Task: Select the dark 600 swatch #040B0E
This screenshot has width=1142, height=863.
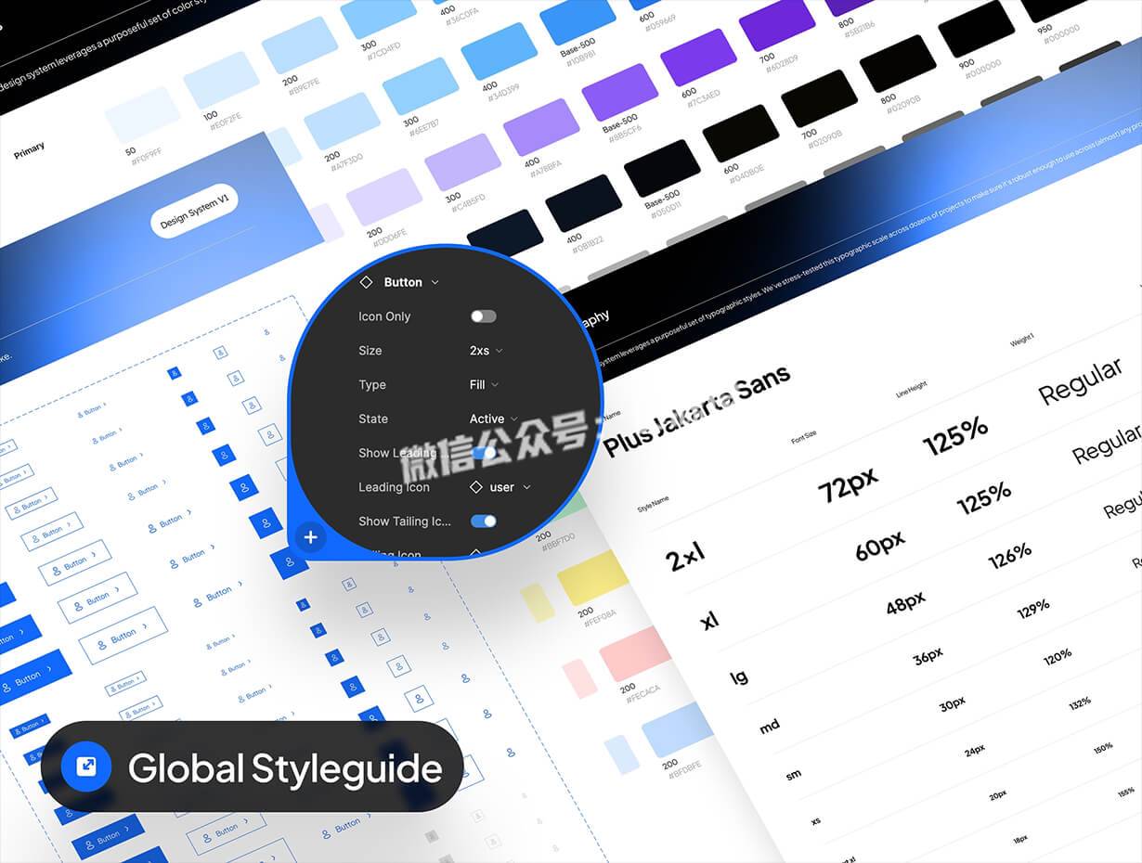Action: [741, 134]
